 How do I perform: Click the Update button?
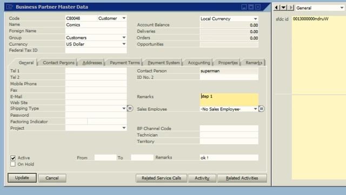pyautogui.click(x=22, y=178)
